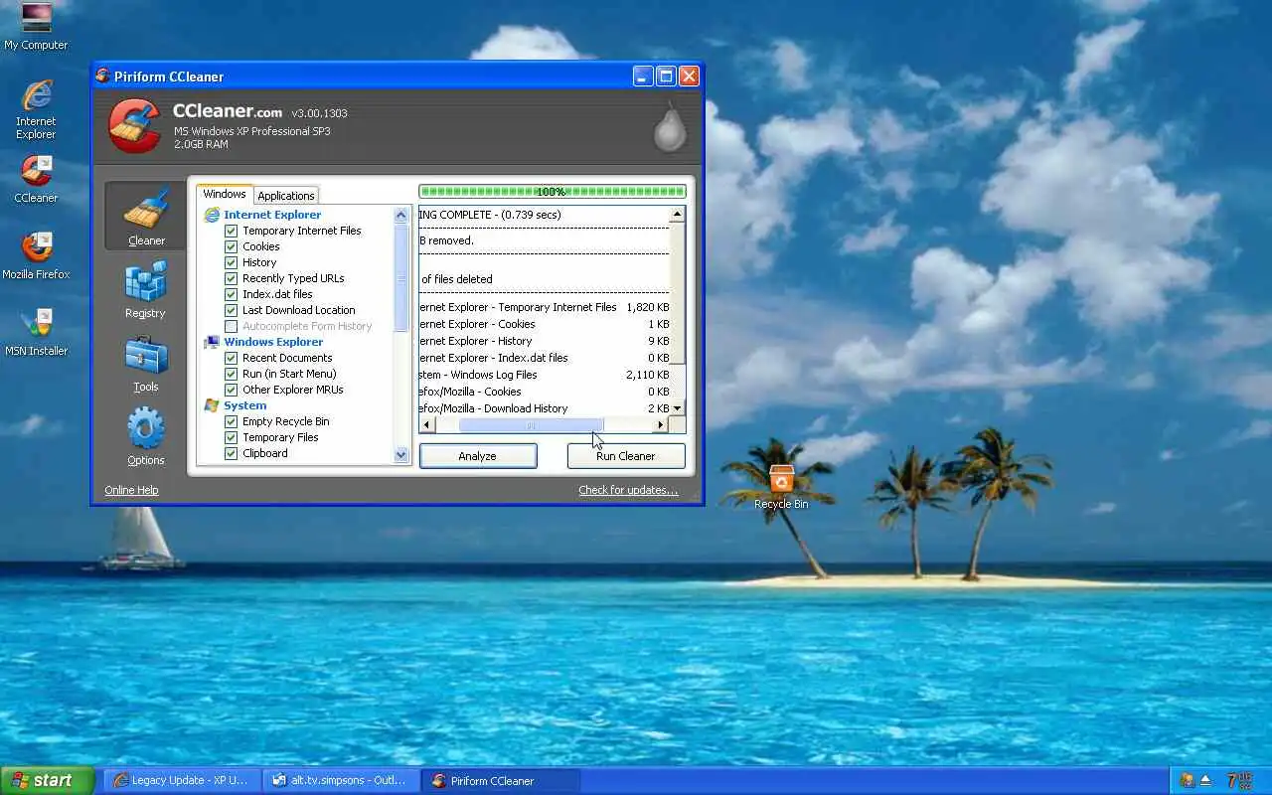Screen dimensions: 1272x795
Task: Switch to alt.tv.simpsons Outlook taskbar window
Action: (x=341, y=781)
